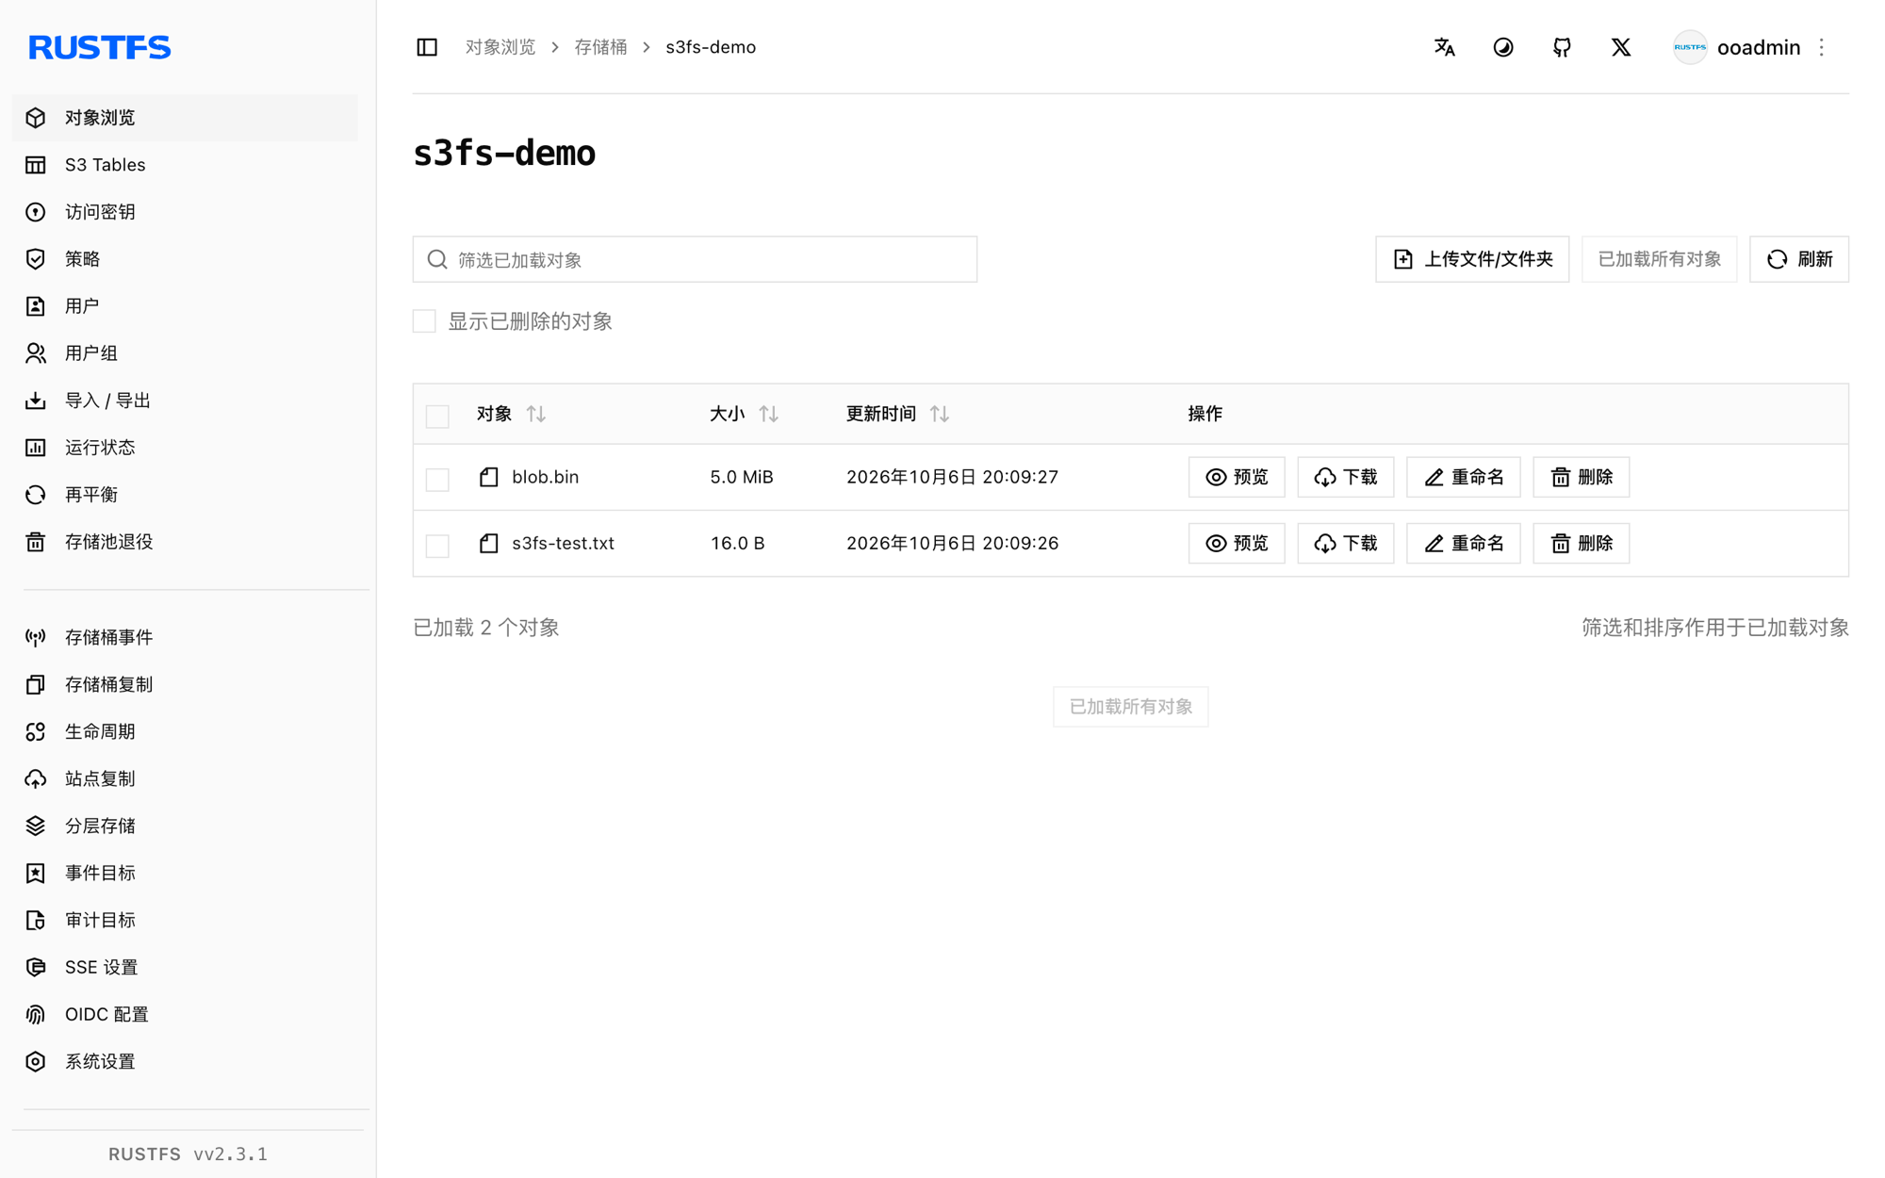Viewport: 1885px width, 1178px height.
Task: Click the top 已加载所有对象 button
Action: point(1660,259)
